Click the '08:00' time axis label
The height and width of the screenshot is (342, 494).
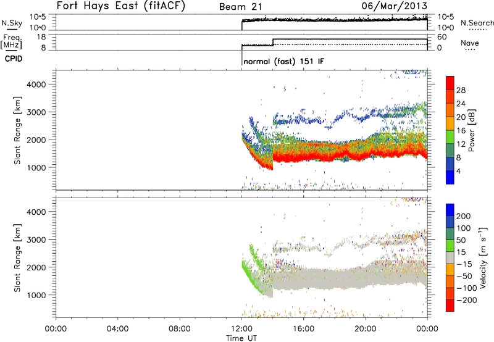click(x=180, y=329)
